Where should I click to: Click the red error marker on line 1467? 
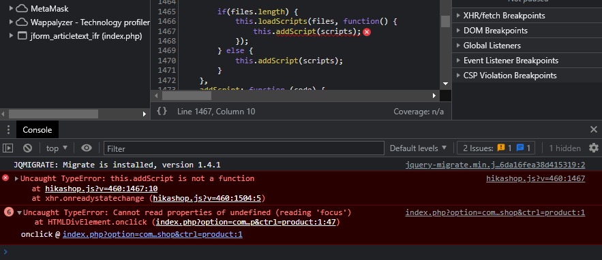click(x=367, y=32)
